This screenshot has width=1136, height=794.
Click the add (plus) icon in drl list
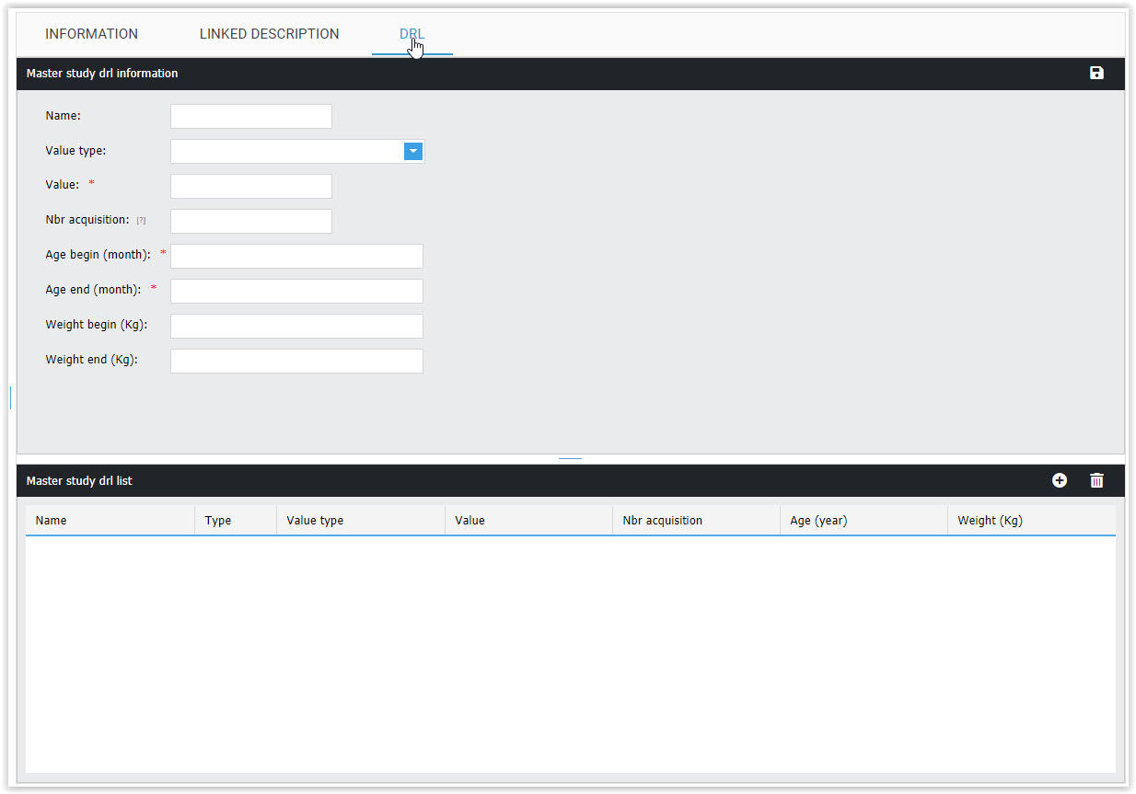click(x=1060, y=480)
